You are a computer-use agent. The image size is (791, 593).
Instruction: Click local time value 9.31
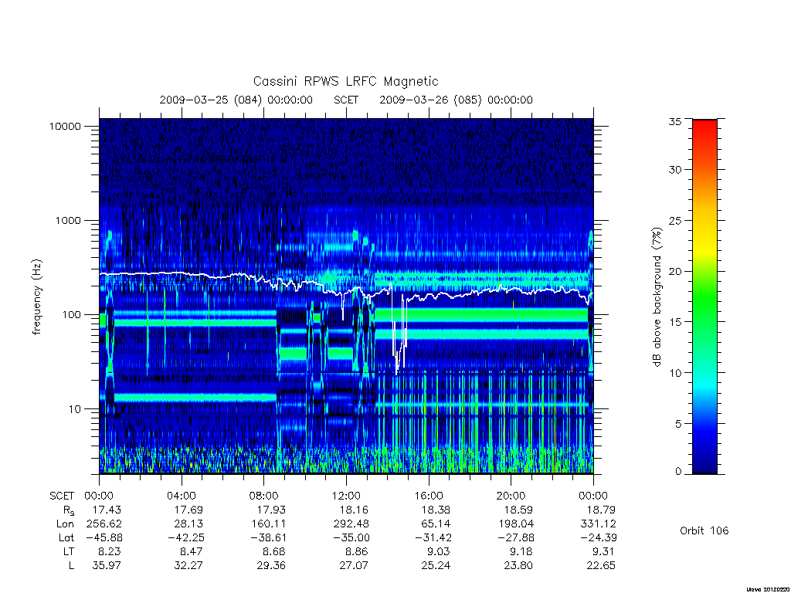tap(604, 551)
